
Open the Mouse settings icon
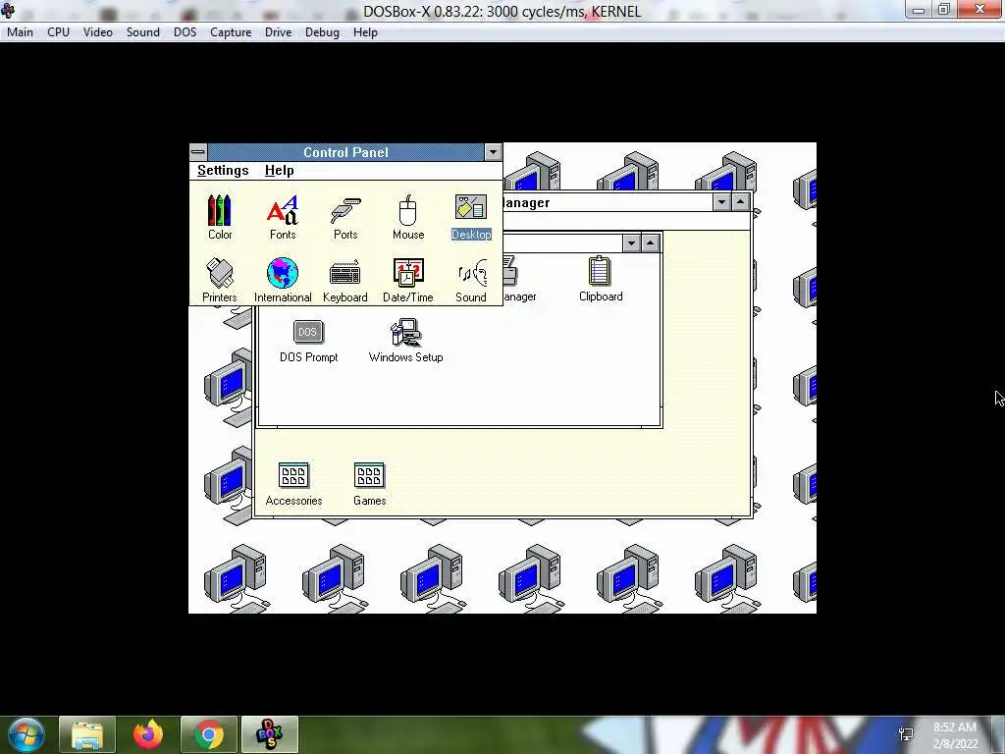[408, 217]
